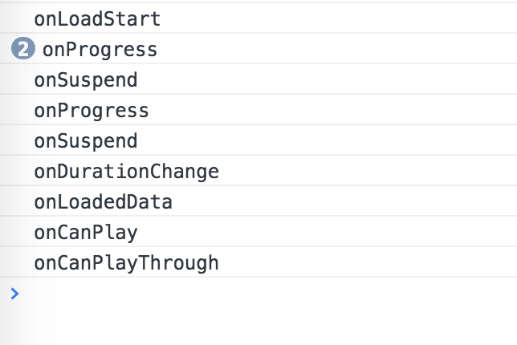
Task: Select the onProgress message beside the badge
Action: tap(100, 50)
